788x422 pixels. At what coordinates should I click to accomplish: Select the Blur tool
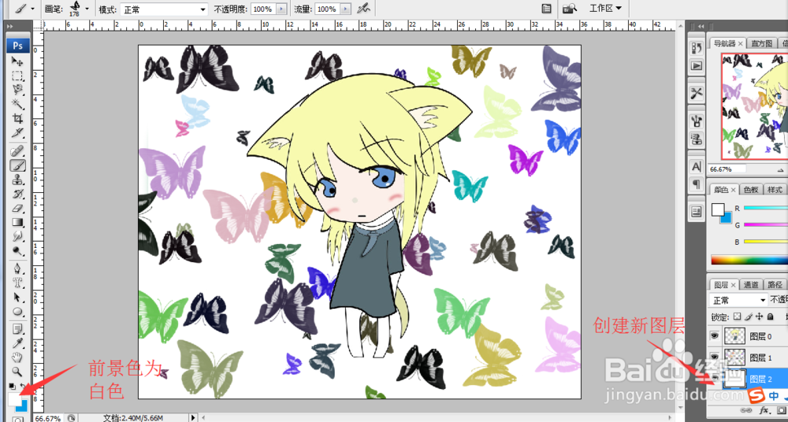18,236
